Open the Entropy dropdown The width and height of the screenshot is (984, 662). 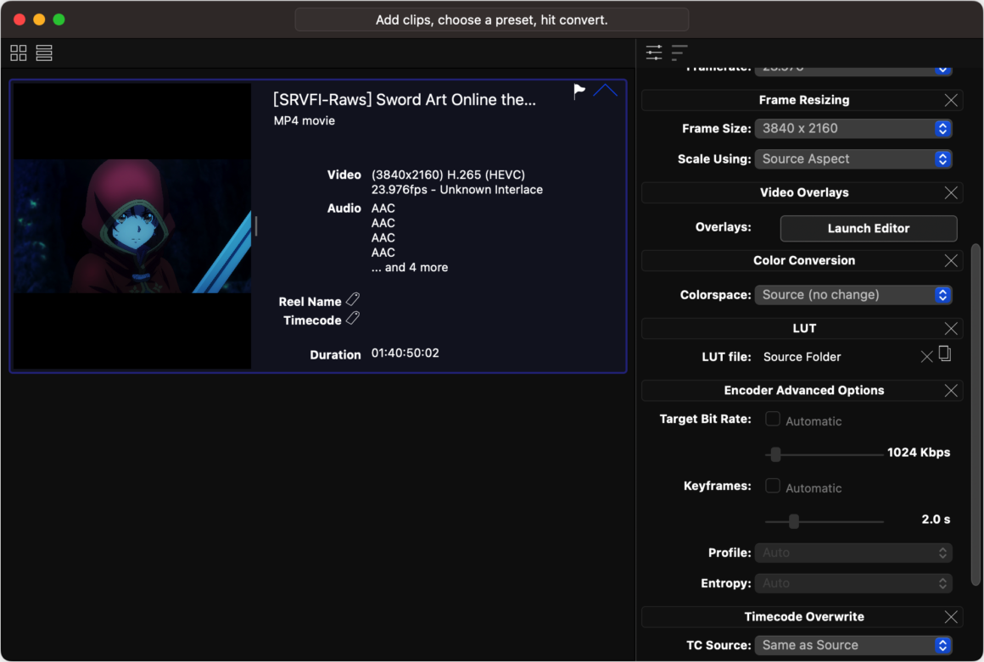[x=853, y=584]
